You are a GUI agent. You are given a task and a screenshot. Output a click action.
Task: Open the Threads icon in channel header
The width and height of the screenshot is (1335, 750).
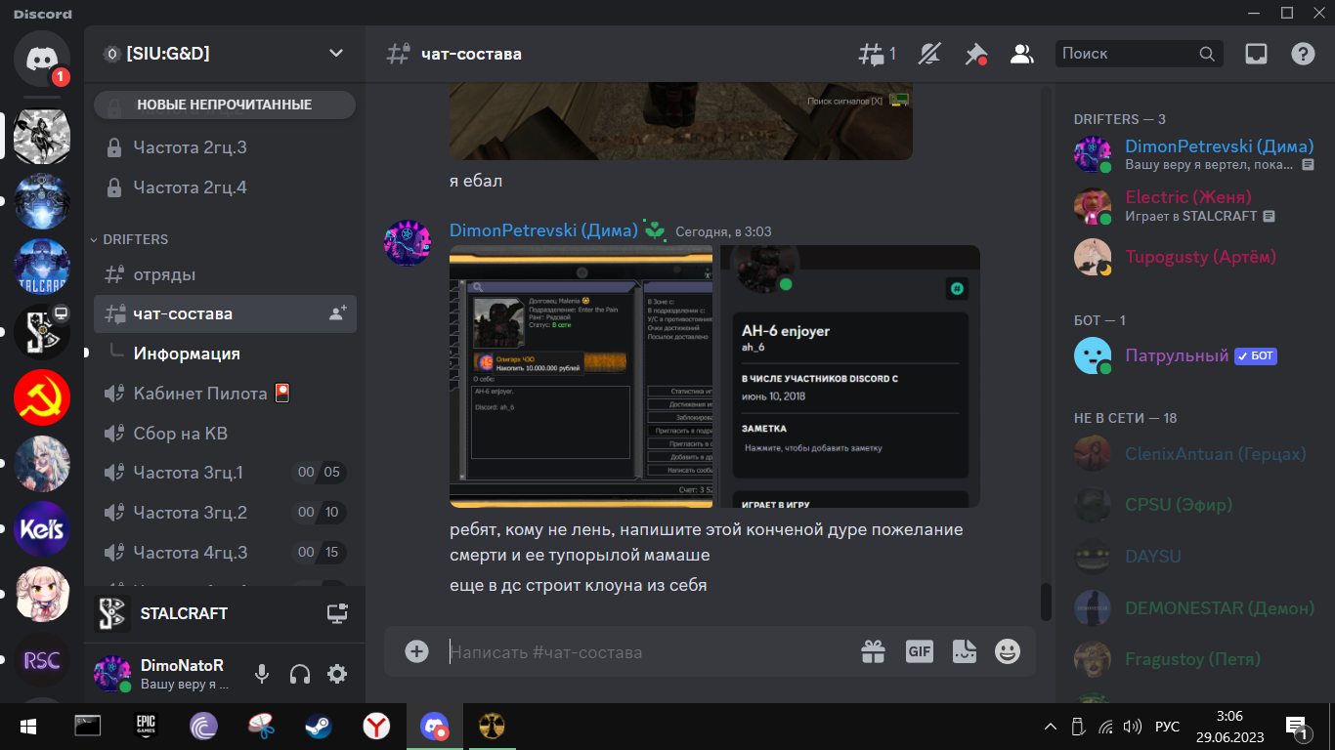coord(877,54)
